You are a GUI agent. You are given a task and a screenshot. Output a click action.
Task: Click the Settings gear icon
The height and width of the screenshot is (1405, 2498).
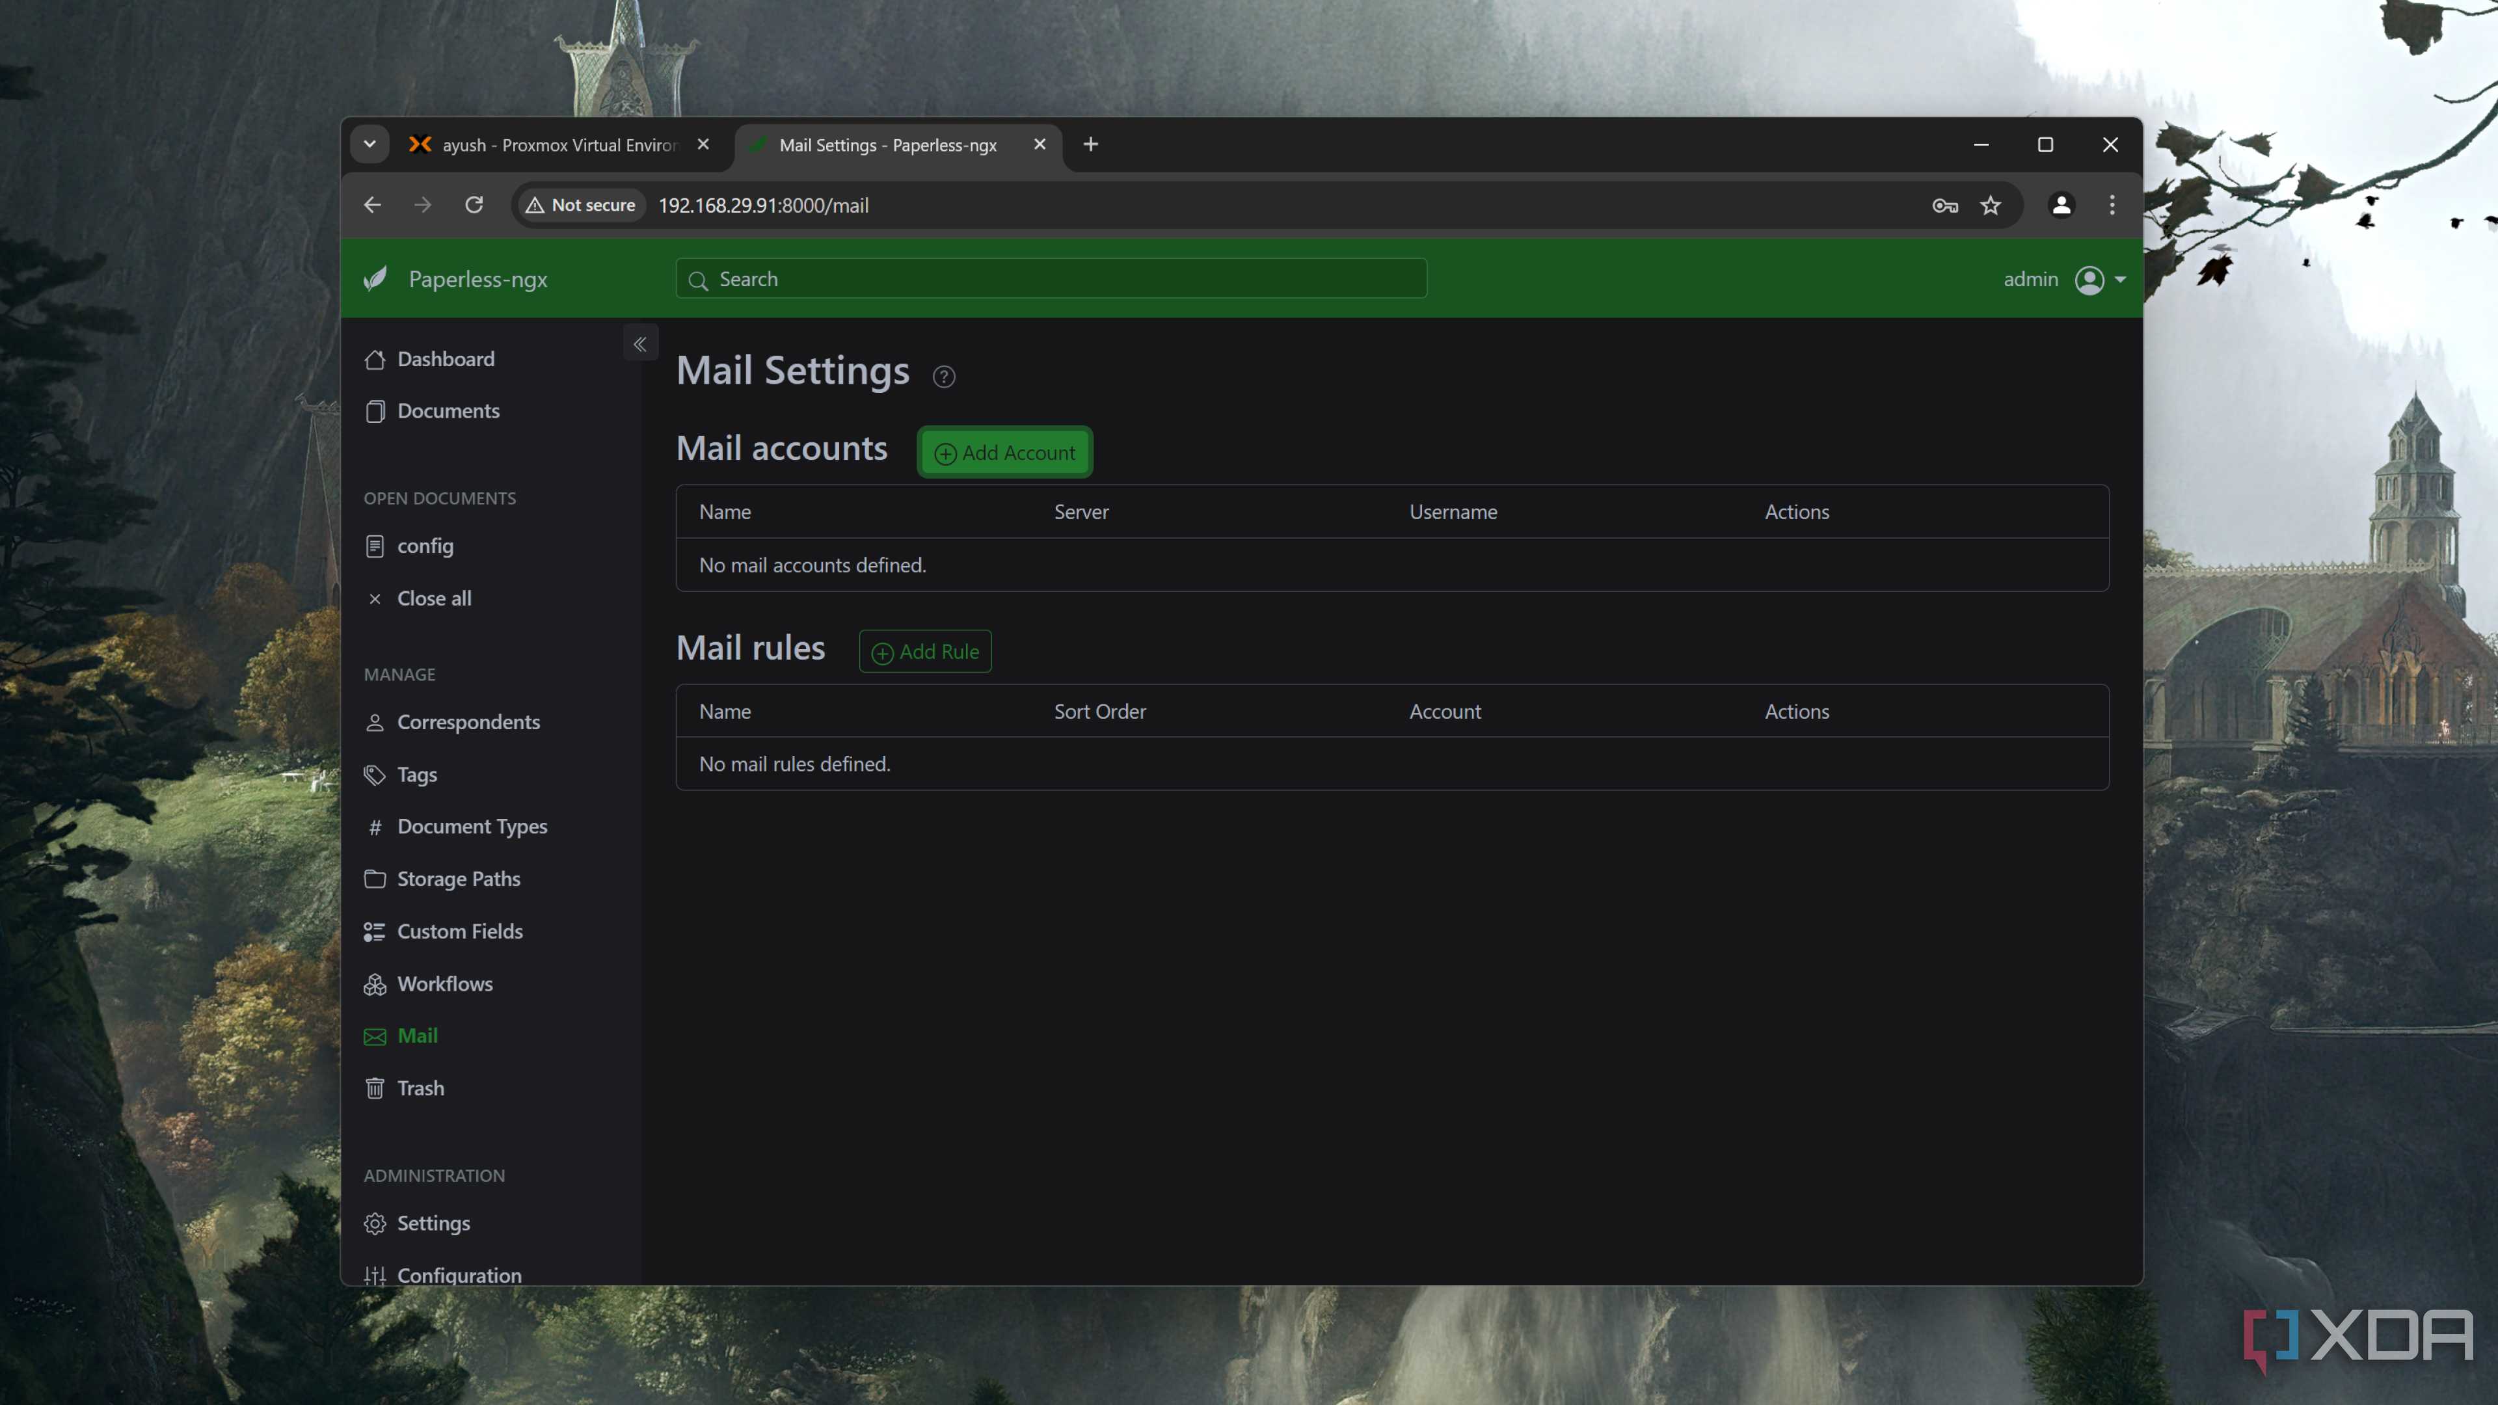(x=375, y=1224)
